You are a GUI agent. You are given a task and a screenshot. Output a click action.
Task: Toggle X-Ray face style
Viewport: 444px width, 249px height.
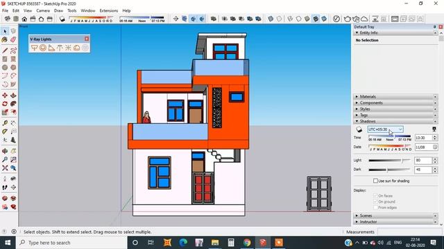(x=271, y=19)
